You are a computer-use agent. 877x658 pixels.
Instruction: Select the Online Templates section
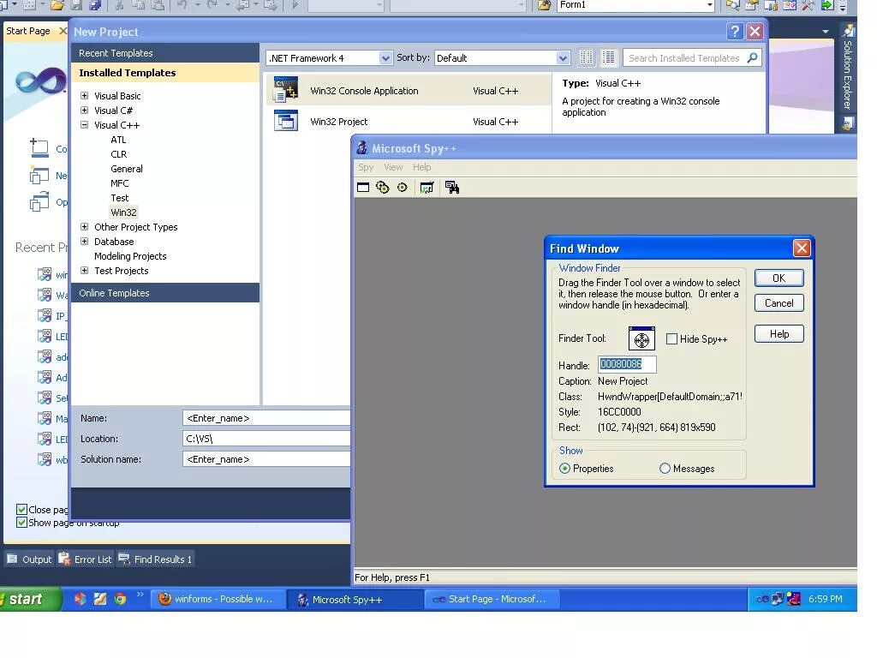click(165, 293)
